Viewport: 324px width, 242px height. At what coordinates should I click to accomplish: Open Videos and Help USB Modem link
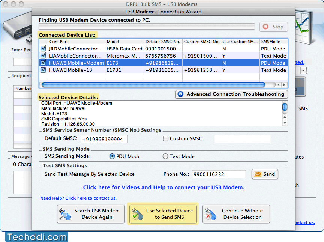(163, 187)
